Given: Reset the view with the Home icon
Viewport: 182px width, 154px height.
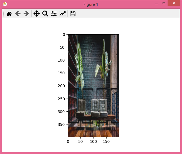Looking at the screenshot, I should 9,14.
